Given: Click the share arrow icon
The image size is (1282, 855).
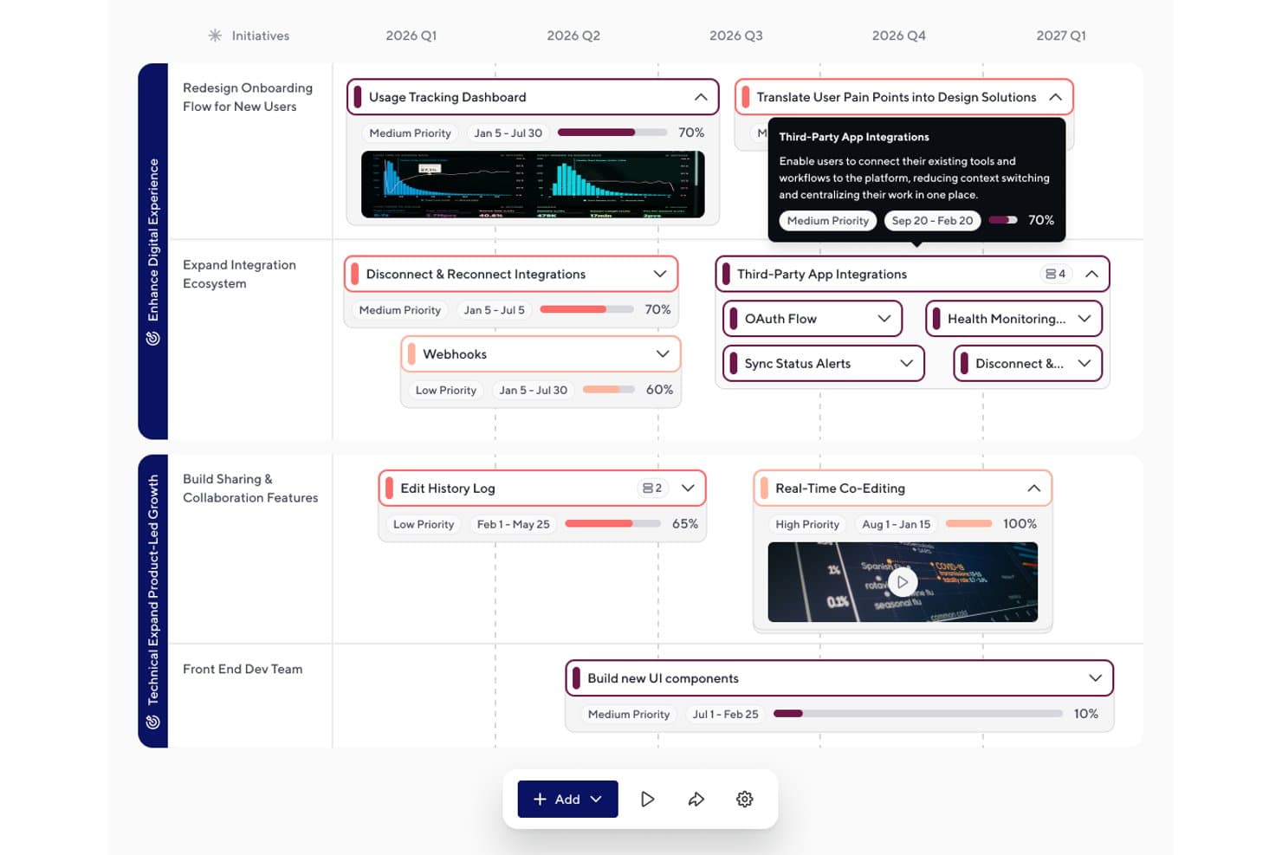Looking at the screenshot, I should tap(696, 799).
